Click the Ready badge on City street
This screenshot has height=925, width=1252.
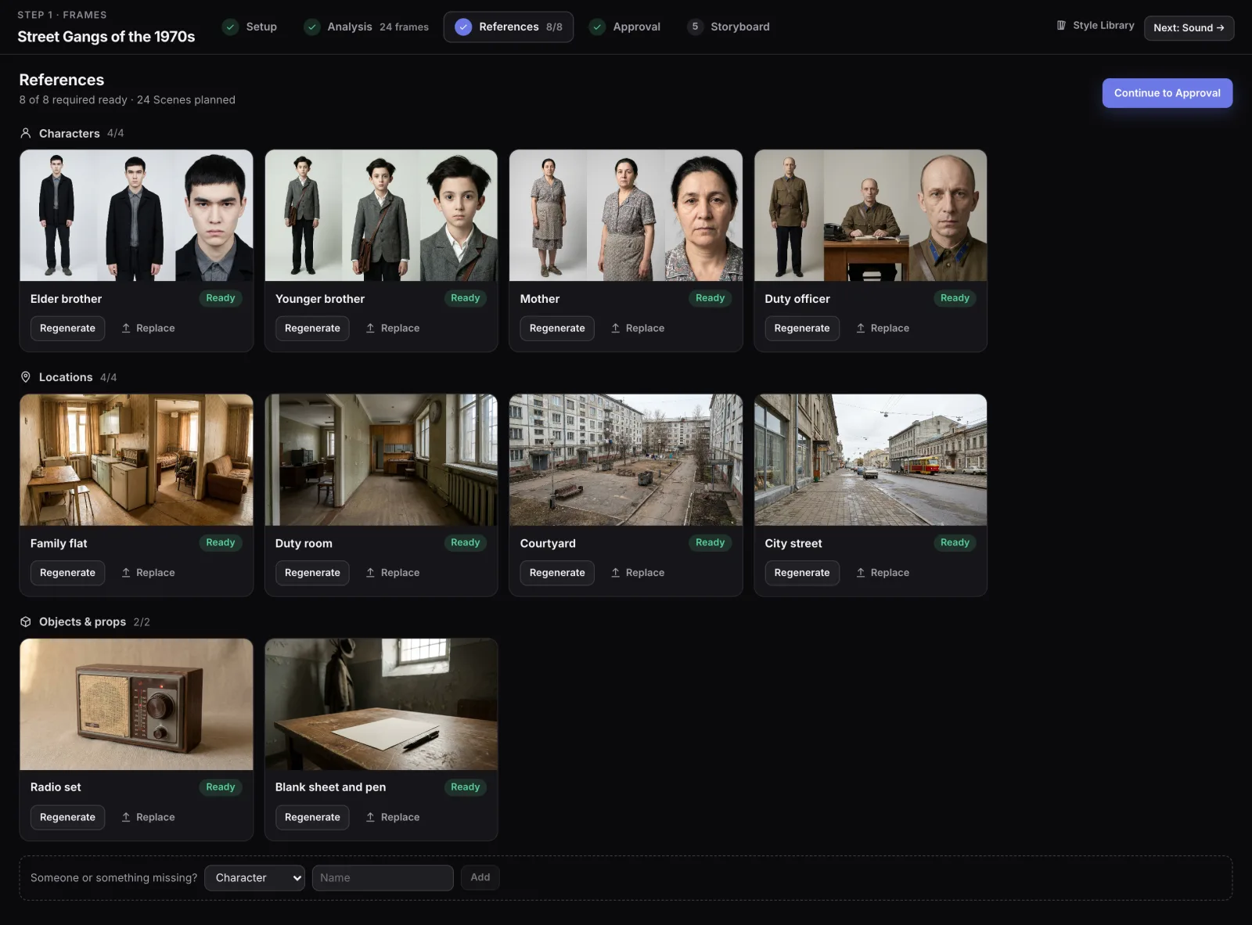tap(955, 542)
